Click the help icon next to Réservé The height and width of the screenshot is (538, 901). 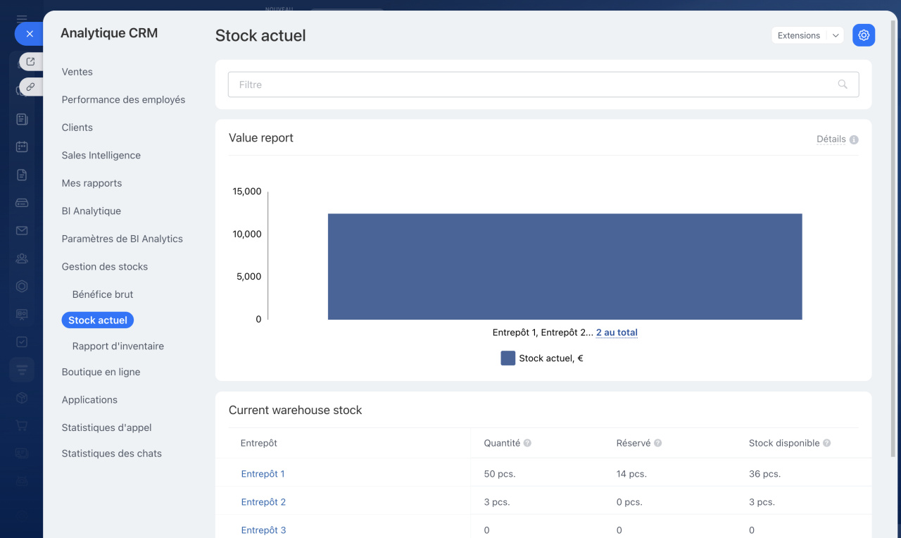(657, 444)
